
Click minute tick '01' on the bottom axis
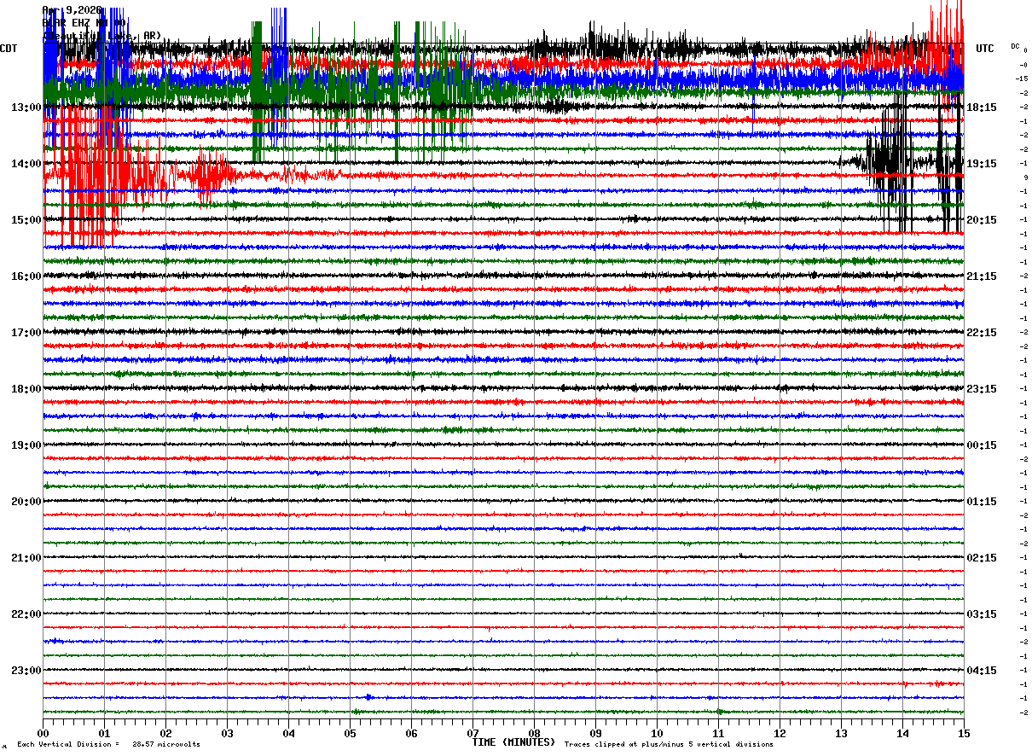point(105,733)
